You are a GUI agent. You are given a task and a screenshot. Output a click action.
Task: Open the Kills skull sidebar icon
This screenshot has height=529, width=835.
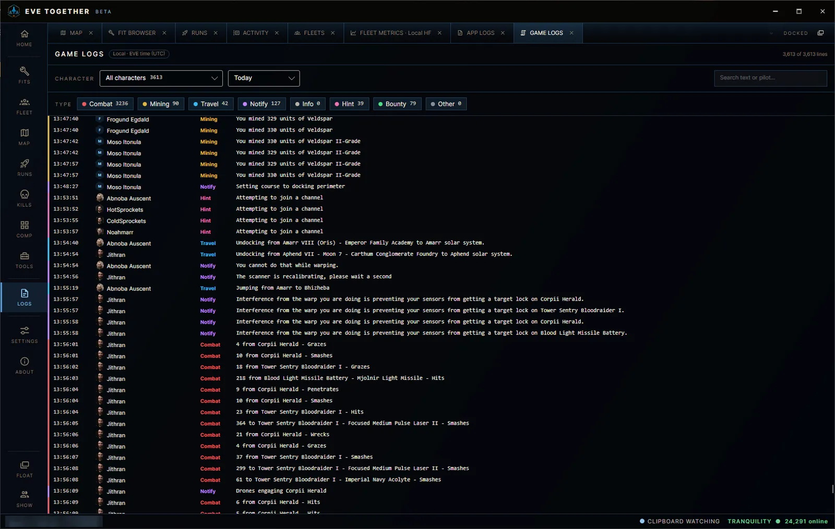(24, 199)
